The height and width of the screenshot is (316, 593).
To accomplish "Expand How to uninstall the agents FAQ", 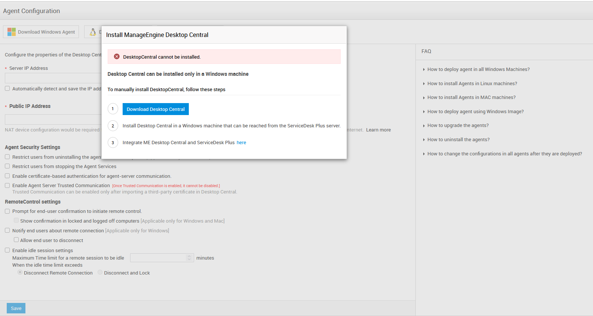I will click(458, 140).
